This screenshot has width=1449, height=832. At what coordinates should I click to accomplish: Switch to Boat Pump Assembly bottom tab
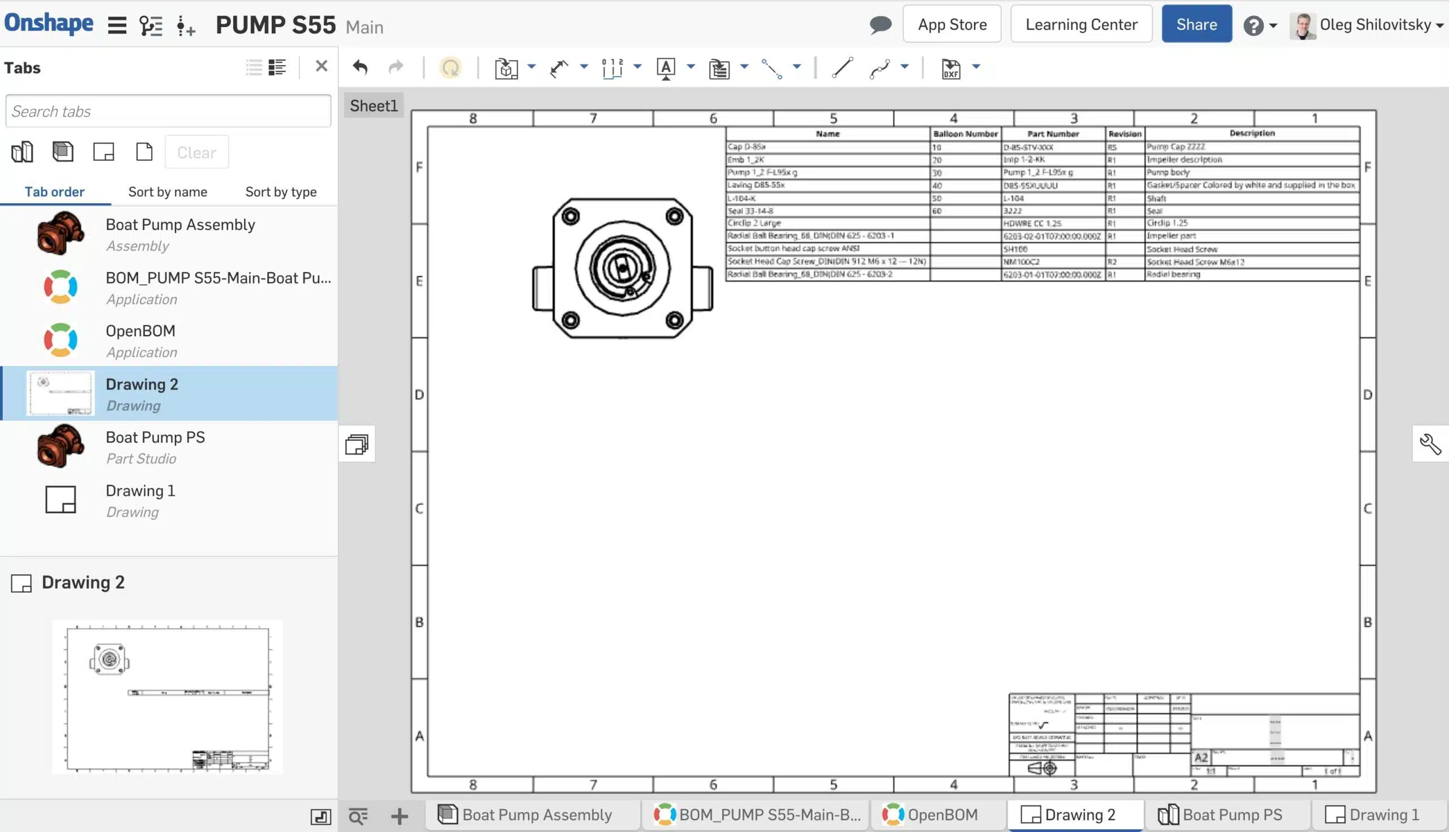(x=531, y=815)
